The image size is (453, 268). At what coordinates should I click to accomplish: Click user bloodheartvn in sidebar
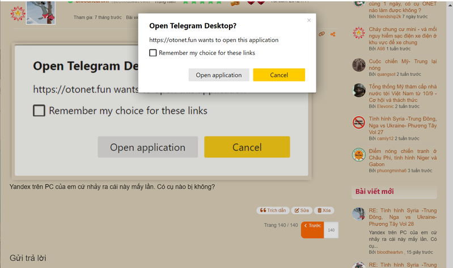(x=390, y=252)
